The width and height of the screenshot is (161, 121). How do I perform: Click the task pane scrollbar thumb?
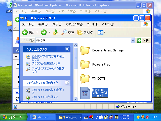click(75, 58)
